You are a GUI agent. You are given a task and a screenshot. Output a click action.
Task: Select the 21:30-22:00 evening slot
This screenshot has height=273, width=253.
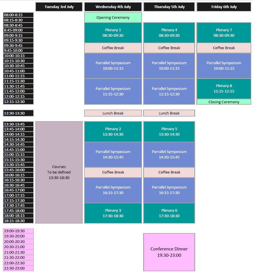tap(18, 257)
